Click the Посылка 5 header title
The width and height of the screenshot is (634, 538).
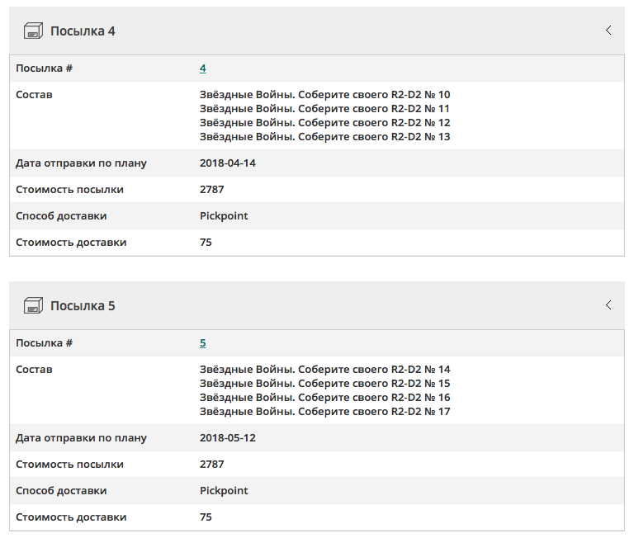click(83, 306)
